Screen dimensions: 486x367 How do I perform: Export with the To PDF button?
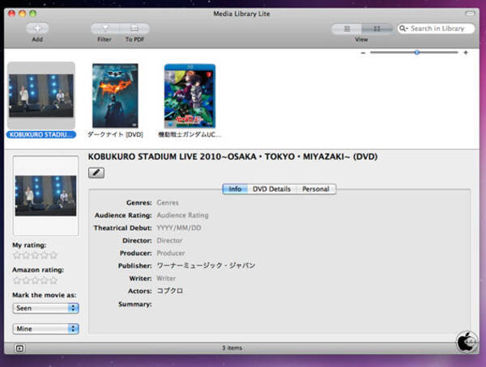134,29
